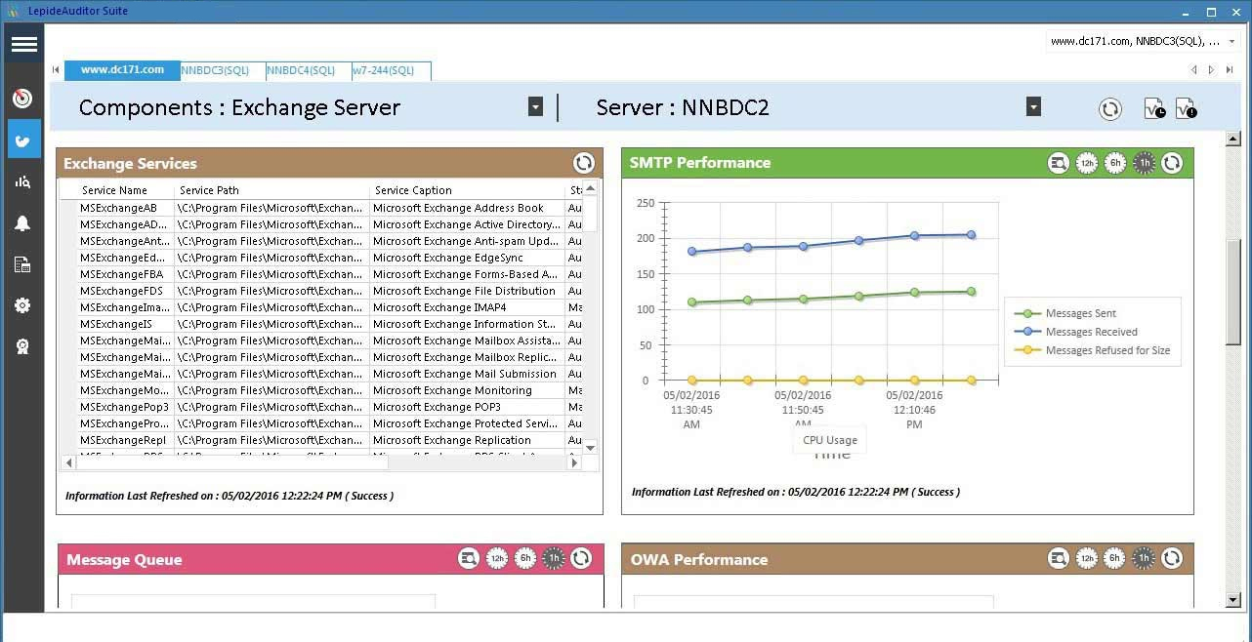Open the document with alert icon
This screenshot has height=642, width=1252.
click(x=1186, y=108)
